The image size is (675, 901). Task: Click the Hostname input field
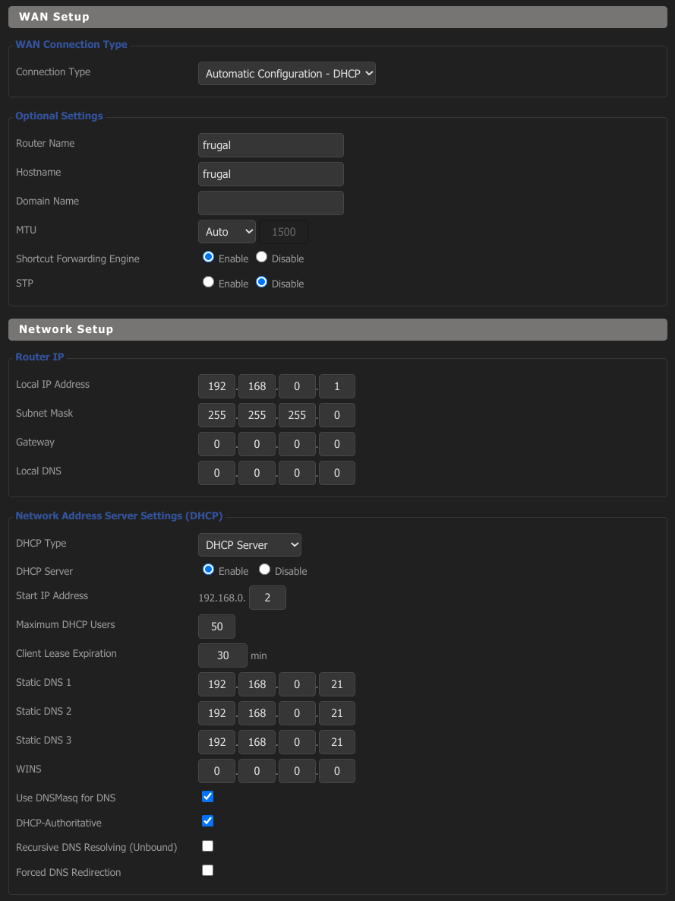tap(270, 174)
